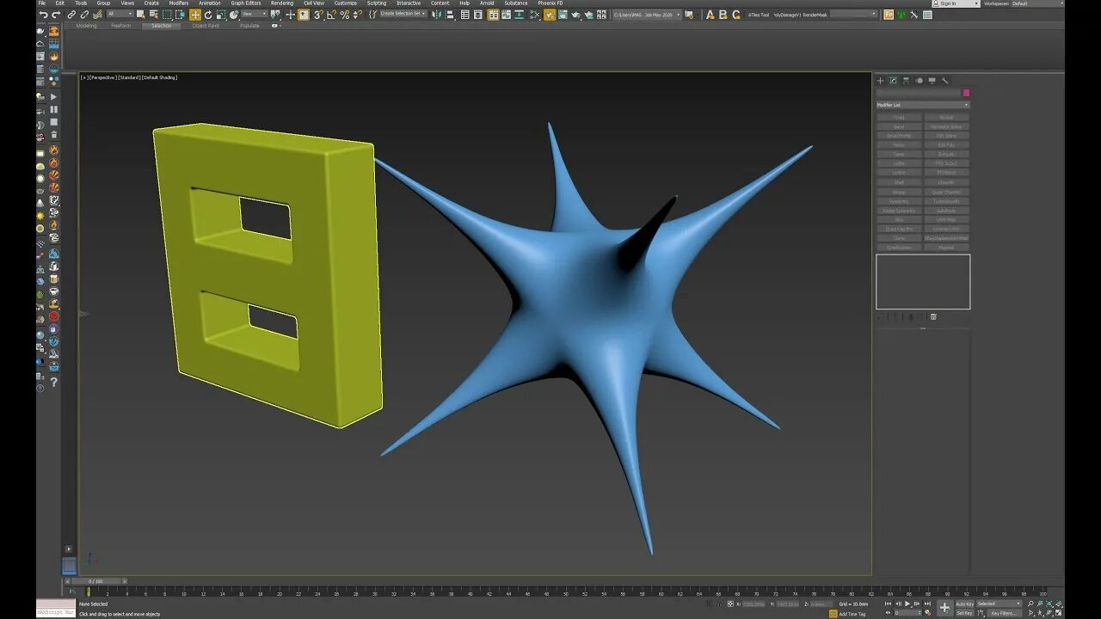Switch to the Freeform ribbon tab
The height and width of the screenshot is (619, 1101).
point(120,26)
